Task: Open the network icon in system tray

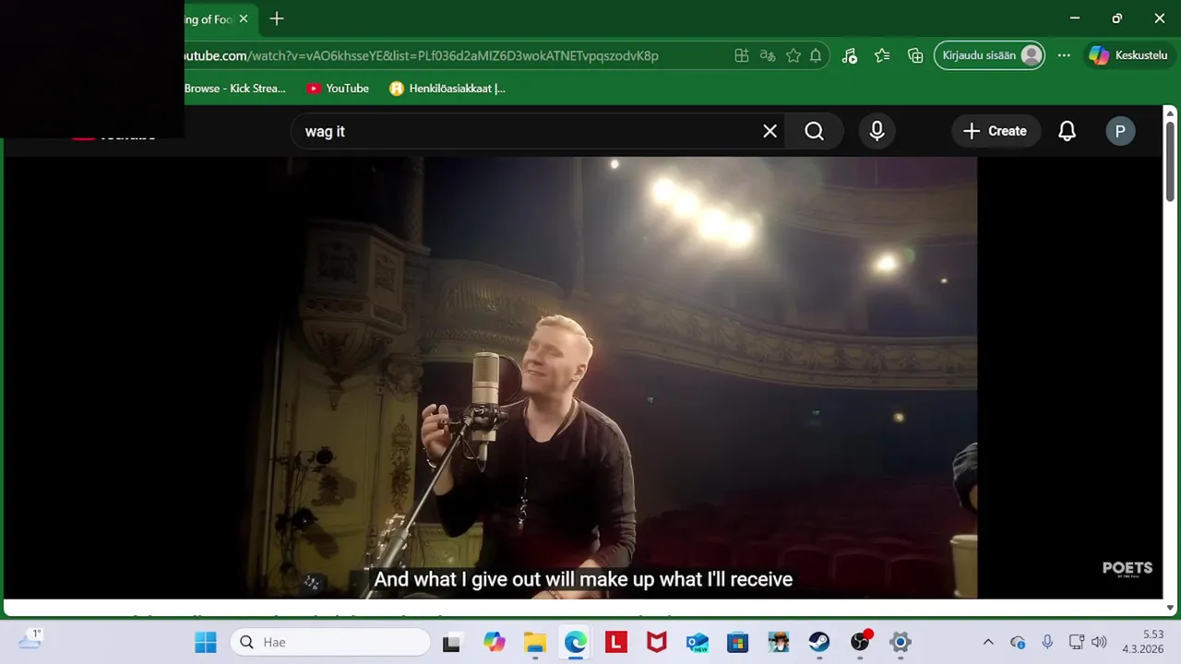Action: click(x=1076, y=642)
